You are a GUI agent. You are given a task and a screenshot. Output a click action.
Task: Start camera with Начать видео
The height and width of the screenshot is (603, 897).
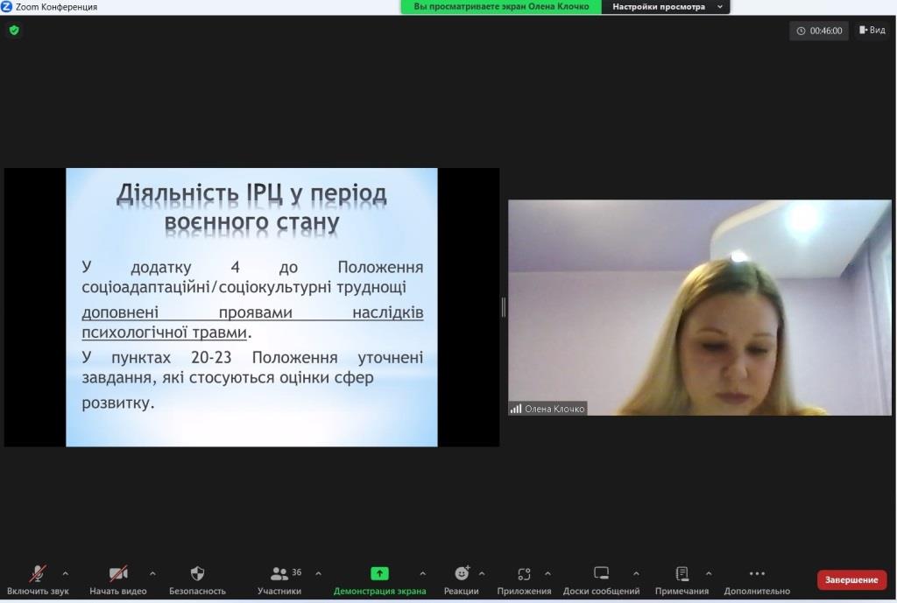click(x=118, y=579)
